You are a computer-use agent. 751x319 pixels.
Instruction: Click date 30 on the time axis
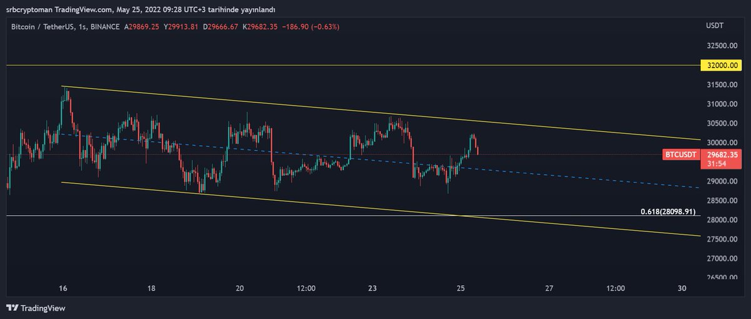[682, 288]
